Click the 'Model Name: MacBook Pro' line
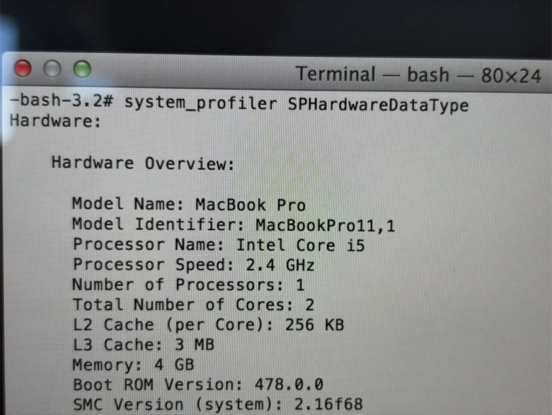 [x=189, y=204]
